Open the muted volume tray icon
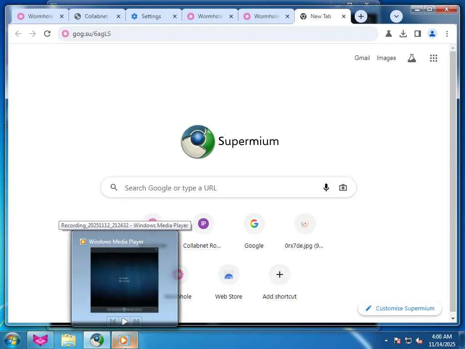Viewport: 465px width, 349px height. click(x=419, y=340)
